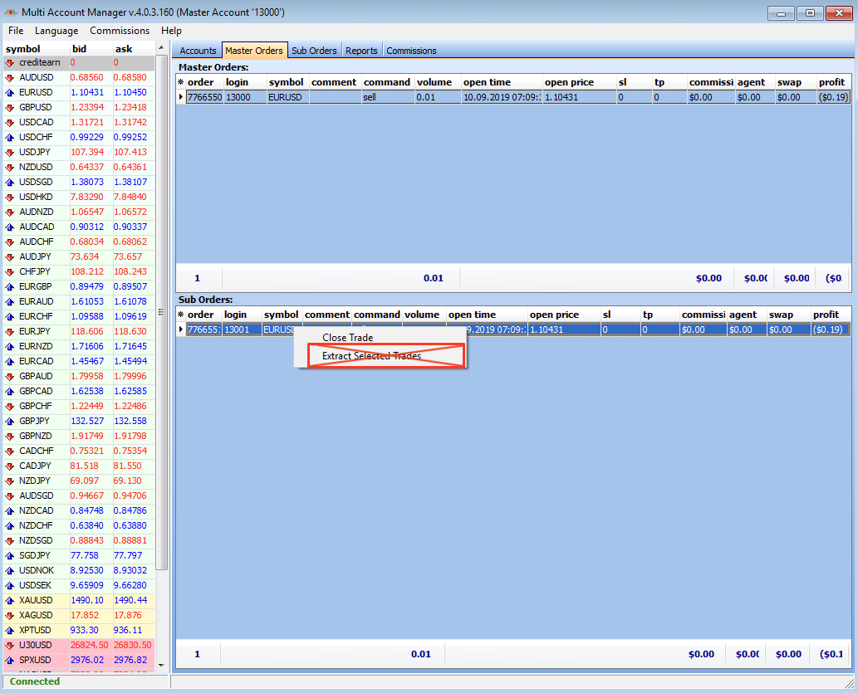The height and width of the screenshot is (693, 858).
Task: Click the row indicator arrow of Sub Orders row
Action: click(x=181, y=329)
